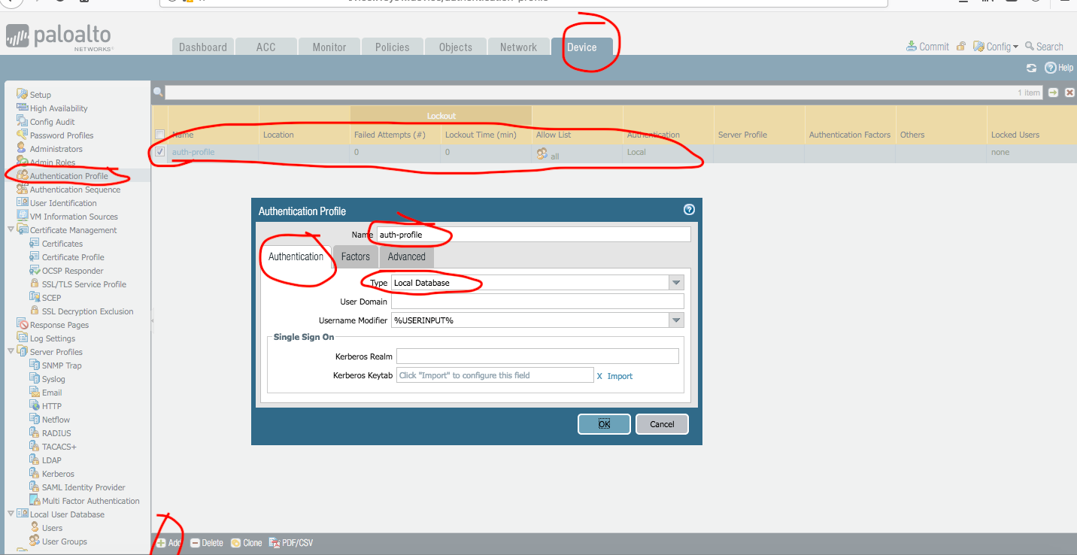Export table using PDF/CSV icon
Viewport: 1077px width, 555px height.
tap(275, 543)
